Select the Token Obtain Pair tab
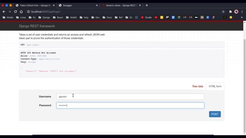The height and width of the screenshot is (138, 246). coord(35,5)
